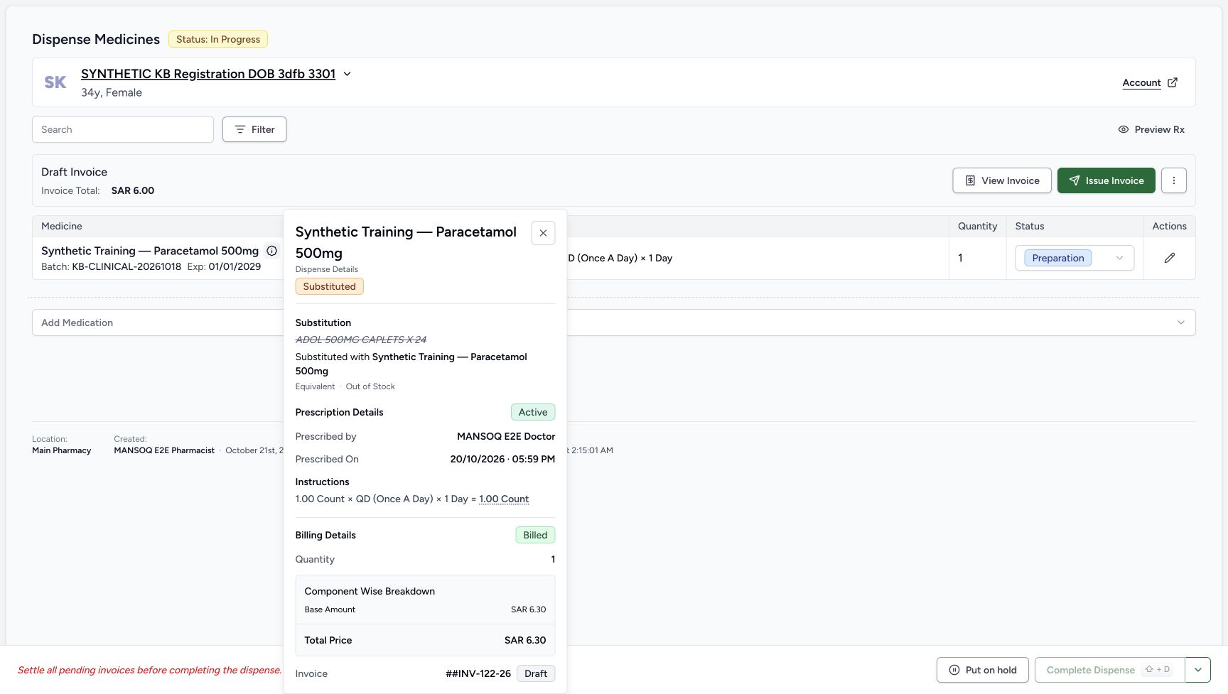Viewport: 1228px width, 694px height.
Task: Click the Main Pharmacy location text
Action: coord(62,450)
